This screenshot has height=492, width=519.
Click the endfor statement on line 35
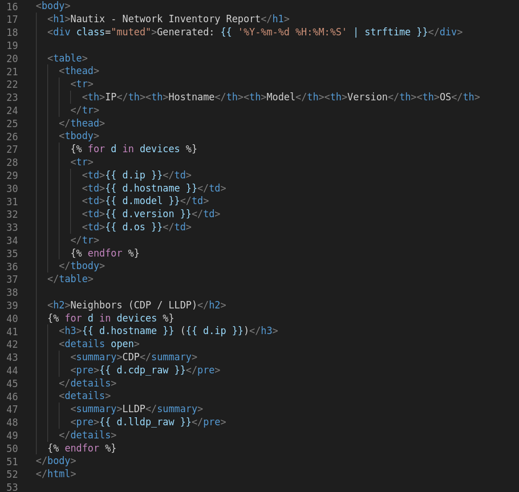(107, 253)
